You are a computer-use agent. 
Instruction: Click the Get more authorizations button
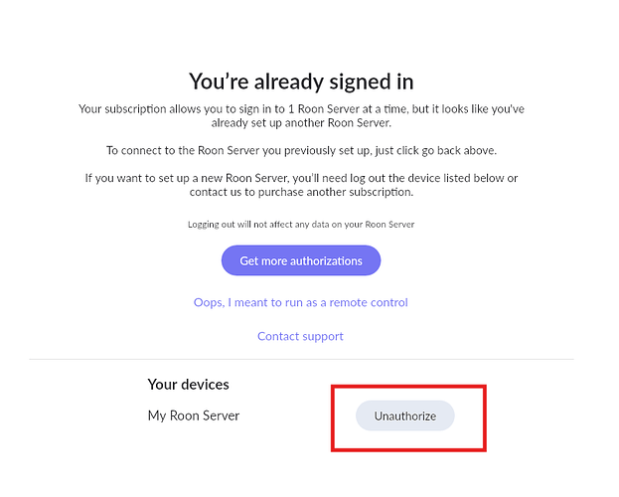coord(300,260)
